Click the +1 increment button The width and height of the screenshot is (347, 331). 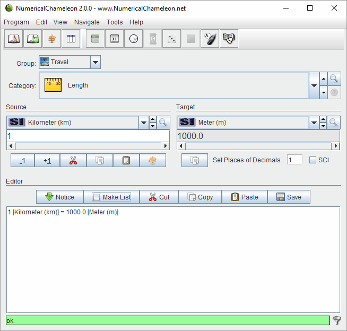[47, 160]
